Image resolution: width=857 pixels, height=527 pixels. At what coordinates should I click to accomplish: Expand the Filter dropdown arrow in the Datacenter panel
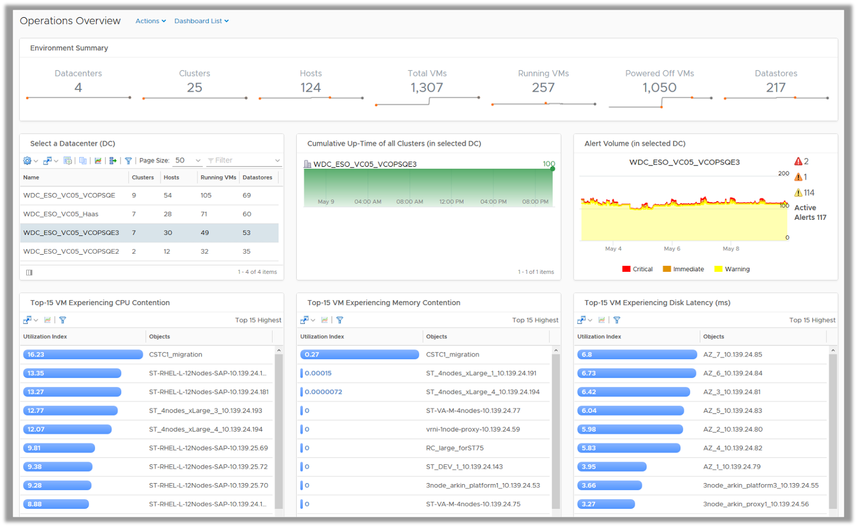[x=277, y=161]
